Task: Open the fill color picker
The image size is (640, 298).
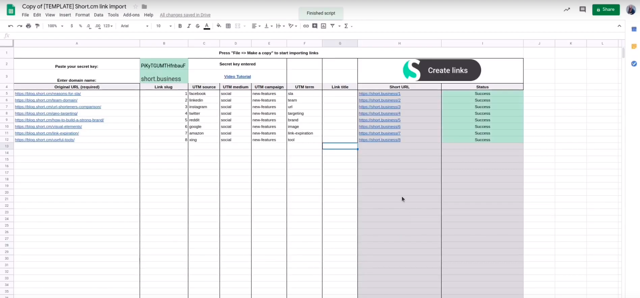Action: pos(219,26)
